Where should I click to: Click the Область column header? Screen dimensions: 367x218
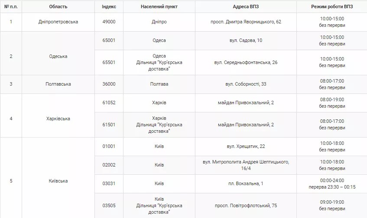point(58,6)
